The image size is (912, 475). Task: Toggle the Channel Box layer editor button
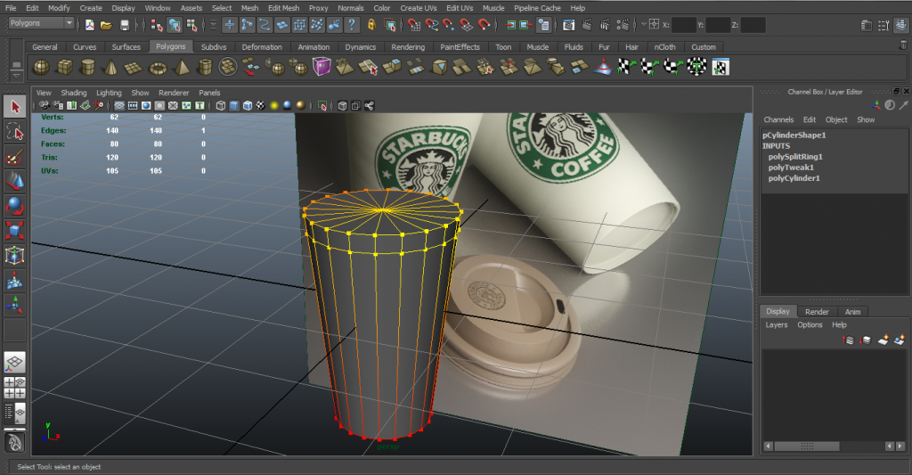tap(900, 25)
